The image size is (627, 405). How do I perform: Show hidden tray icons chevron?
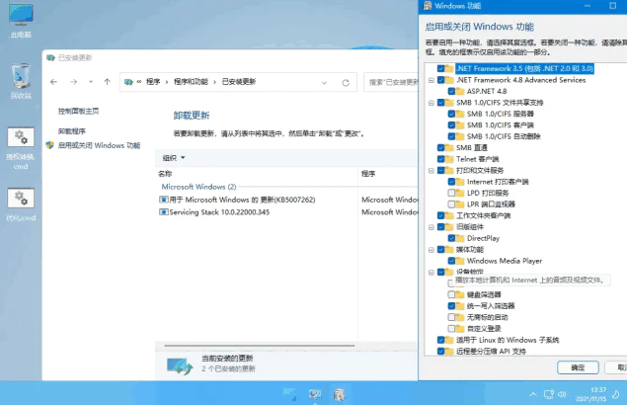(x=533, y=394)
